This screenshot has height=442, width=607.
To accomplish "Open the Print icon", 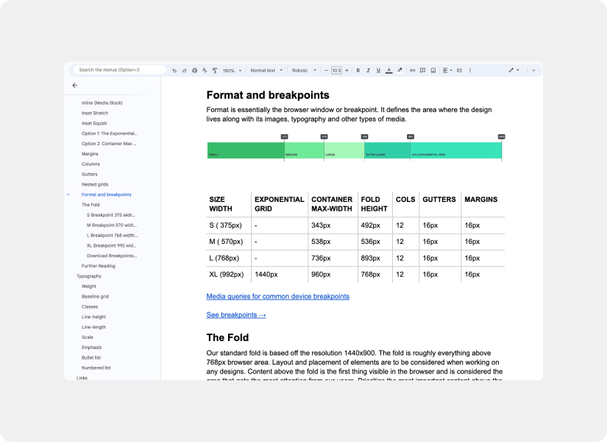I will 194,70.
